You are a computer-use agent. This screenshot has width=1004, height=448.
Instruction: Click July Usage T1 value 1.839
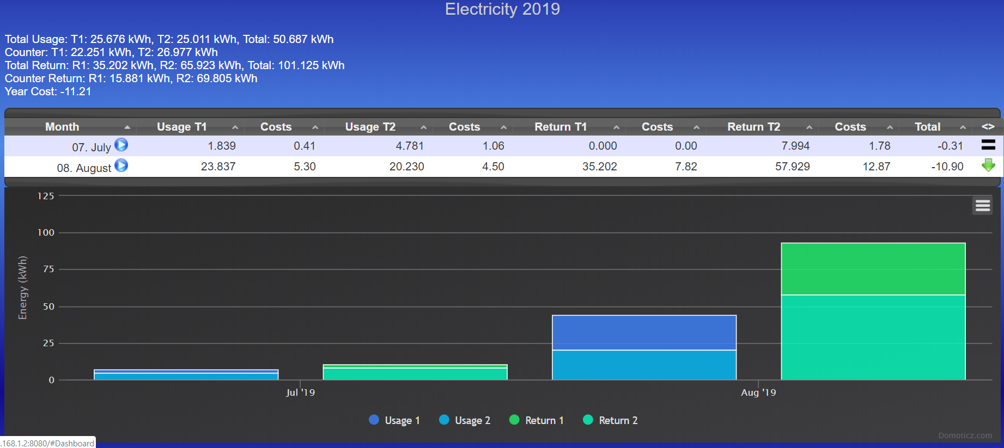pyautogui.click(x=222, y=146)
